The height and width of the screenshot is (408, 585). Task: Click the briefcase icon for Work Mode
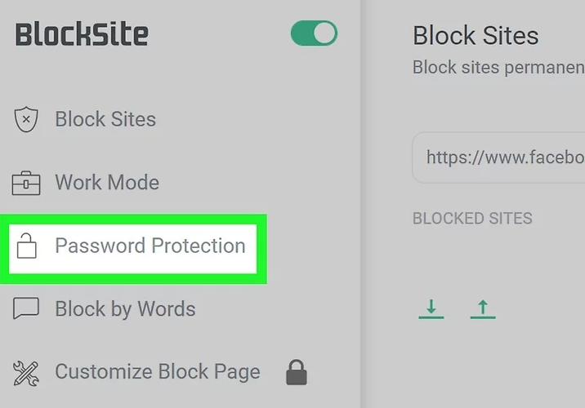pyautogui.click(x=26, y=183)
